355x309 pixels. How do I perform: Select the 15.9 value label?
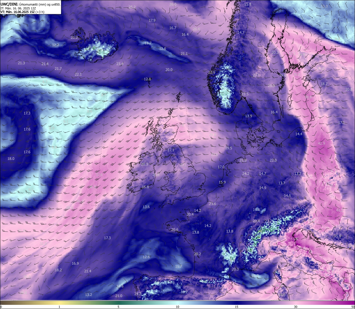[x=222, y=182]
